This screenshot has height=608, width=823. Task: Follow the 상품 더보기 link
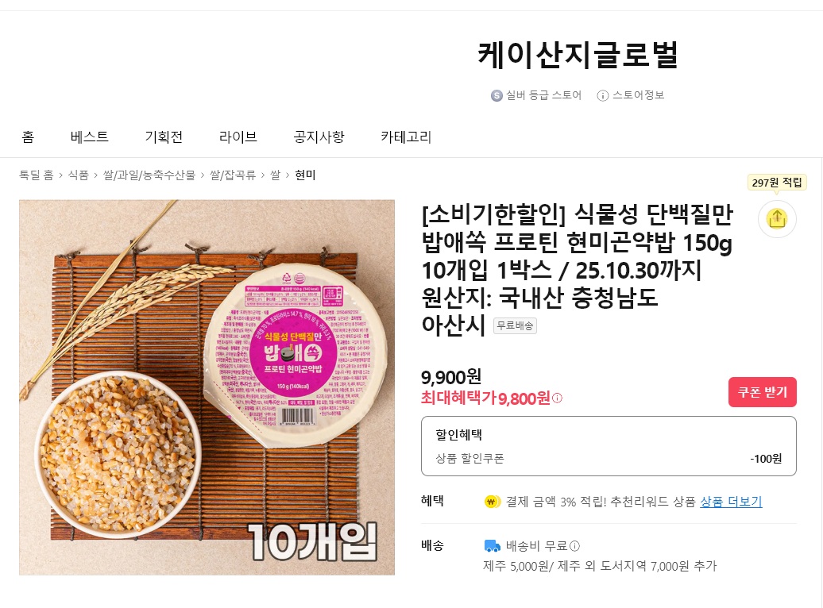[731, 502]
